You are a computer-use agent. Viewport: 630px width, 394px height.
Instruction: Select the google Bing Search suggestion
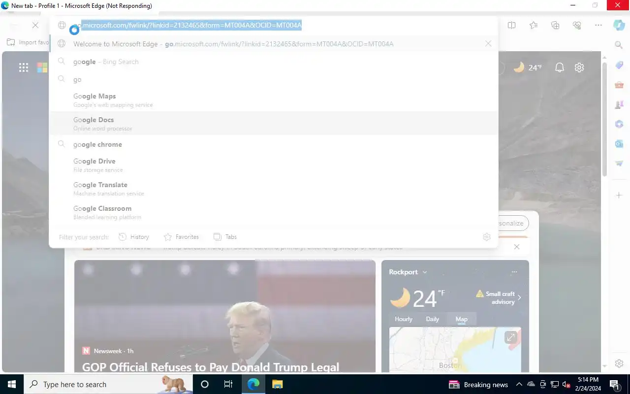(274, 62)
